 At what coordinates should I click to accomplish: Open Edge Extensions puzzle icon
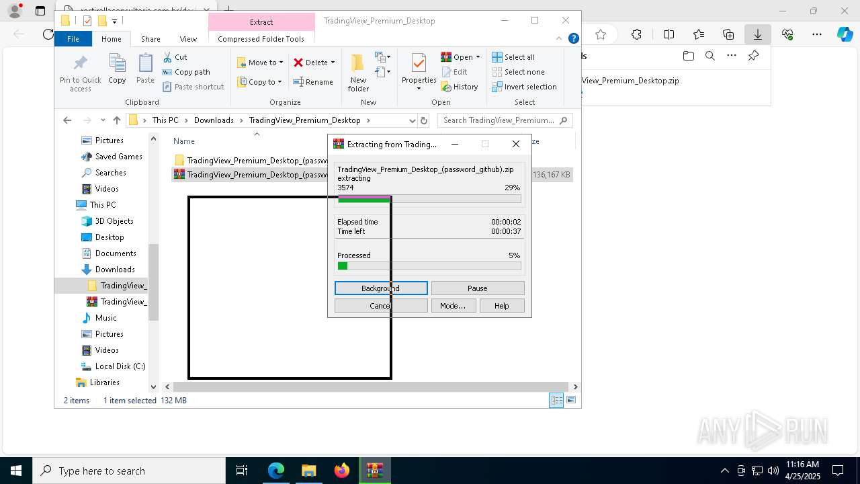pos(636,34)
